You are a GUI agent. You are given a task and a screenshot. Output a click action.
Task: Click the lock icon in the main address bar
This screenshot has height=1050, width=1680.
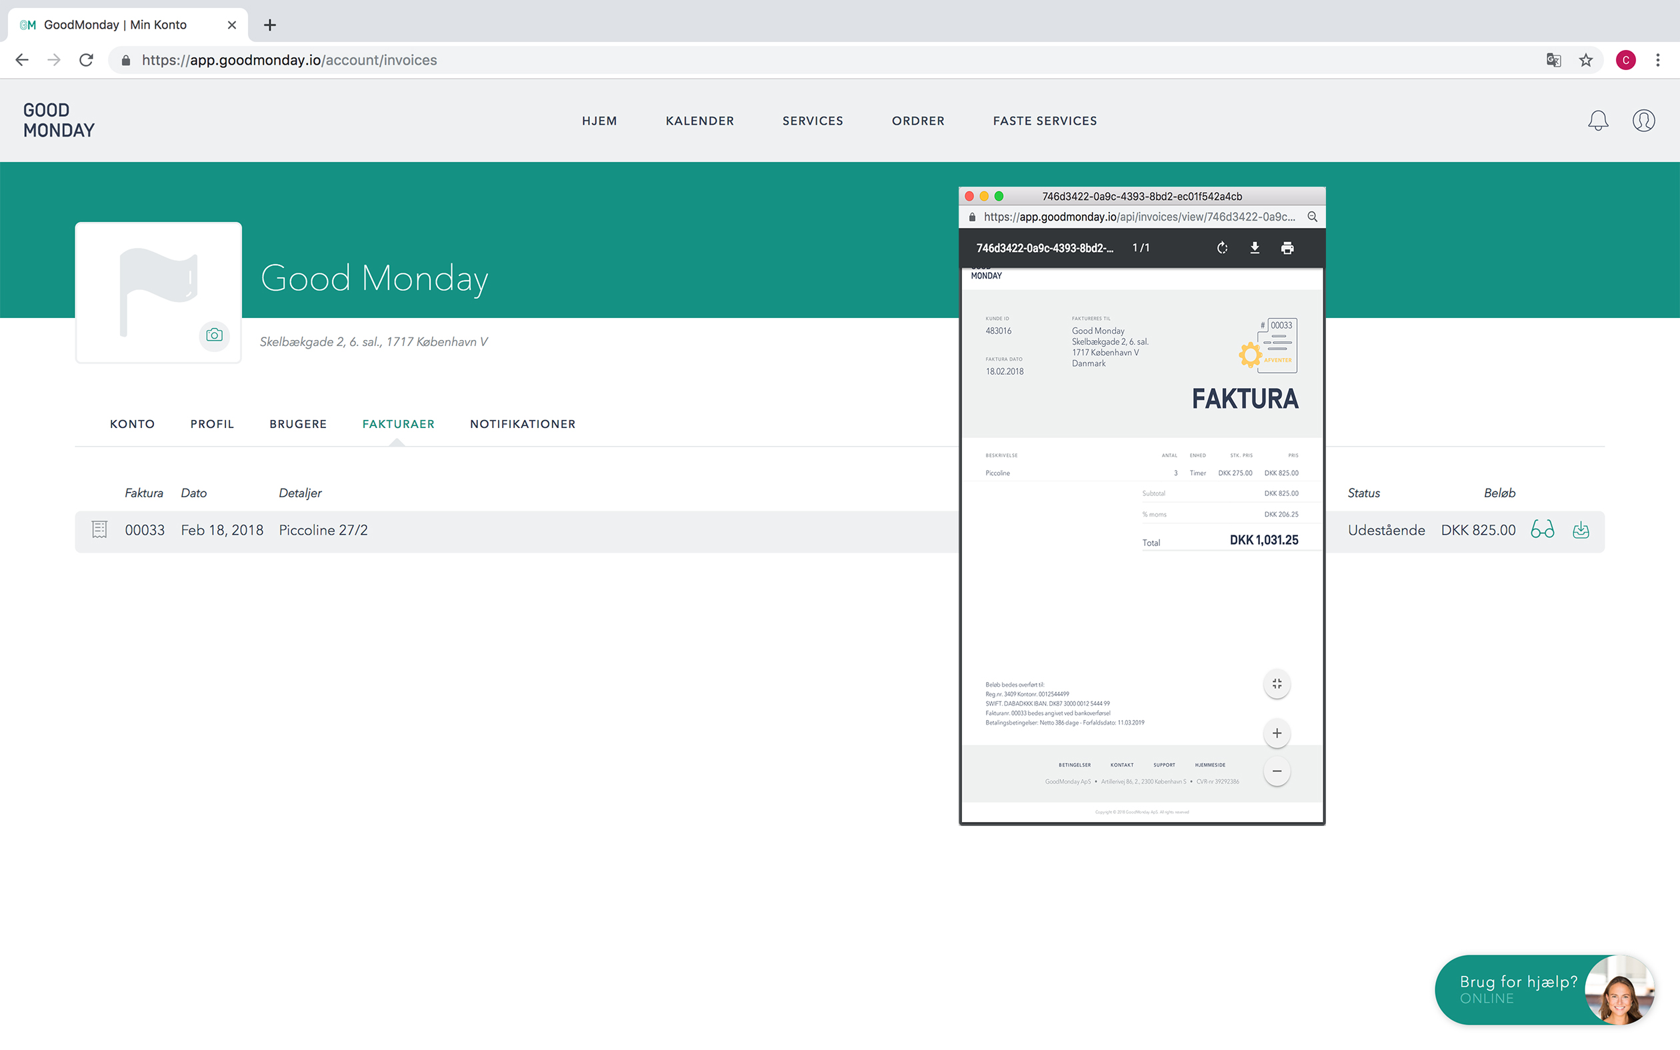click(x=125, y=61)
